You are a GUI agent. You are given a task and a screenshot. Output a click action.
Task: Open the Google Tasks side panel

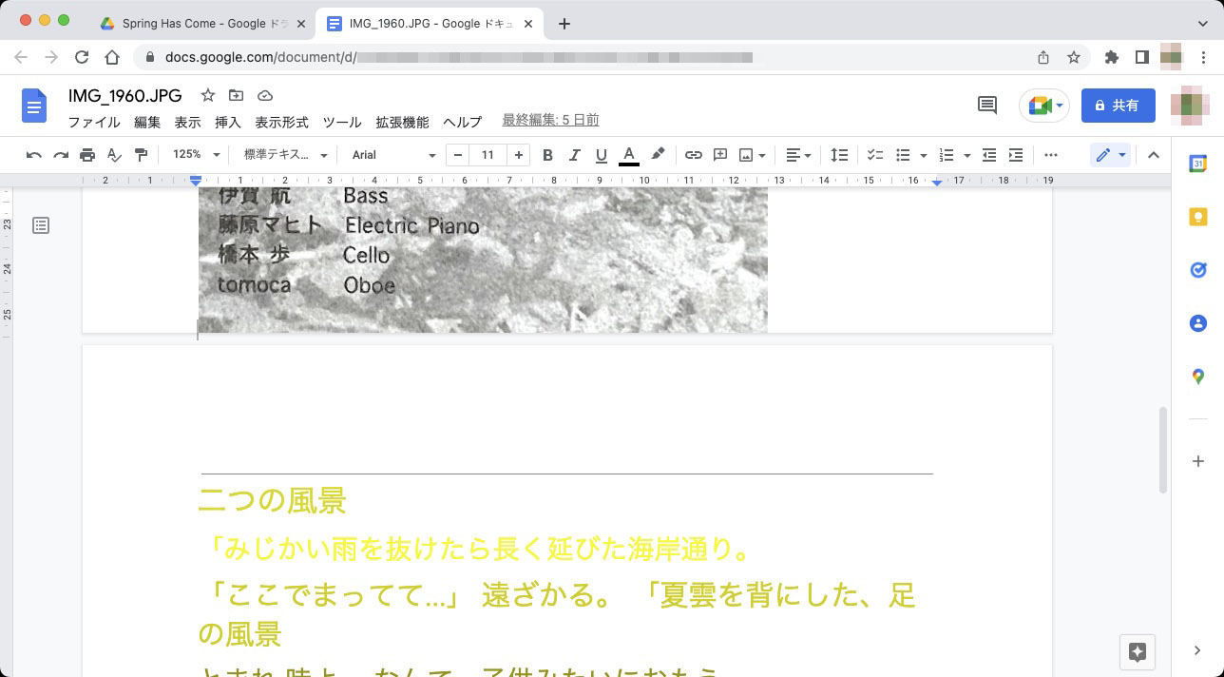[x=1197, y=270]
